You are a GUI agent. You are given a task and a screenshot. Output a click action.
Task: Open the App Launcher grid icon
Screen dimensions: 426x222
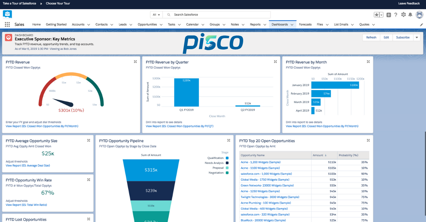coord(7,24)
